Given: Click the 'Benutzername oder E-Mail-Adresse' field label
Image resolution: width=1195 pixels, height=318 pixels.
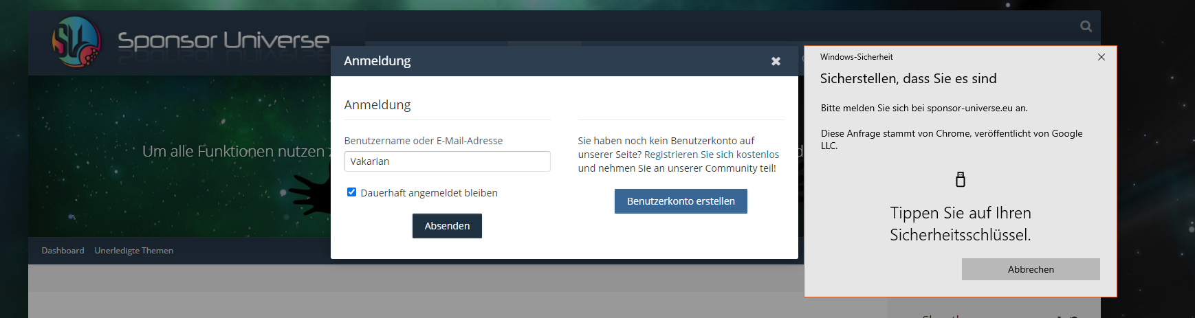Looking at the screenshot, I should [423, 141].
